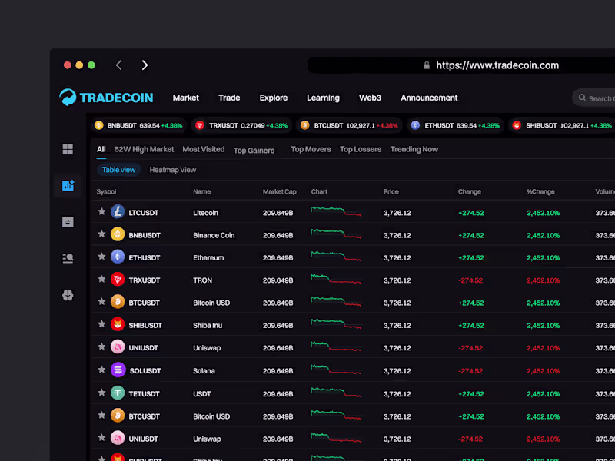The height and width of the screenshot is (461, 615).
Task: Sort by Name column header
Action: click(202, 191)
